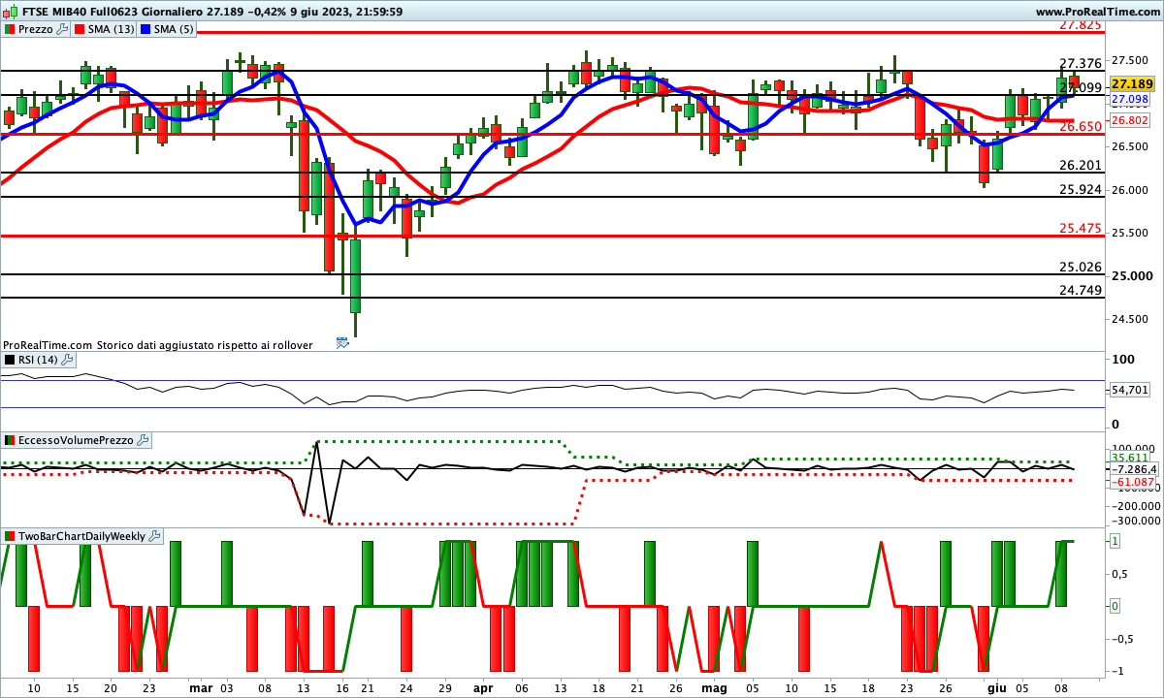
Task: Click the 'giu' month label on time axis
Action: [x=995, y=687]
